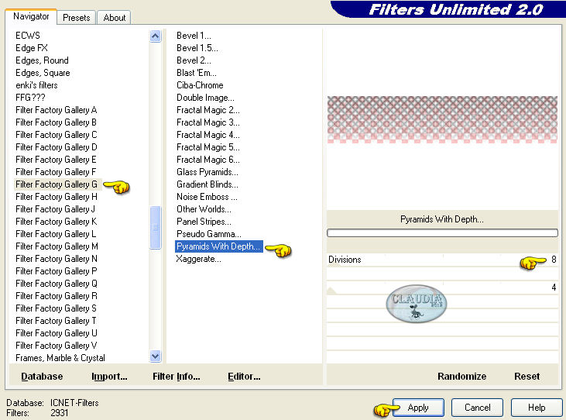Select the Edge FX category

pyautogui.click(x=32, y=48)
